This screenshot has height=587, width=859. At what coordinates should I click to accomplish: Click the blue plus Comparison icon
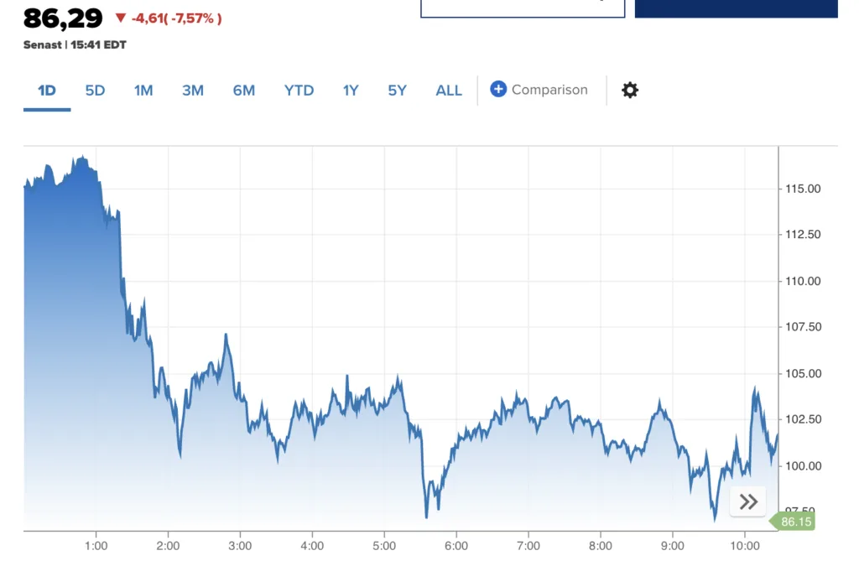point(498,89)
